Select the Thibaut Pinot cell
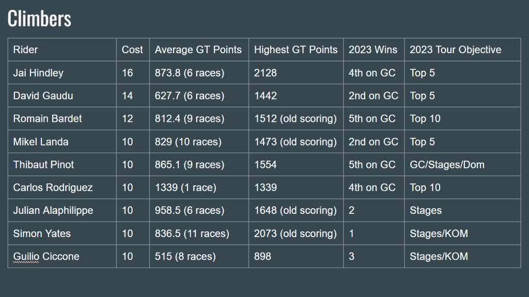This screenshot has width=529, height=297. coord(43,165)
